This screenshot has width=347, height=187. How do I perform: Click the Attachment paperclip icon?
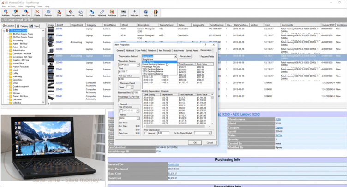coord(102,13)
